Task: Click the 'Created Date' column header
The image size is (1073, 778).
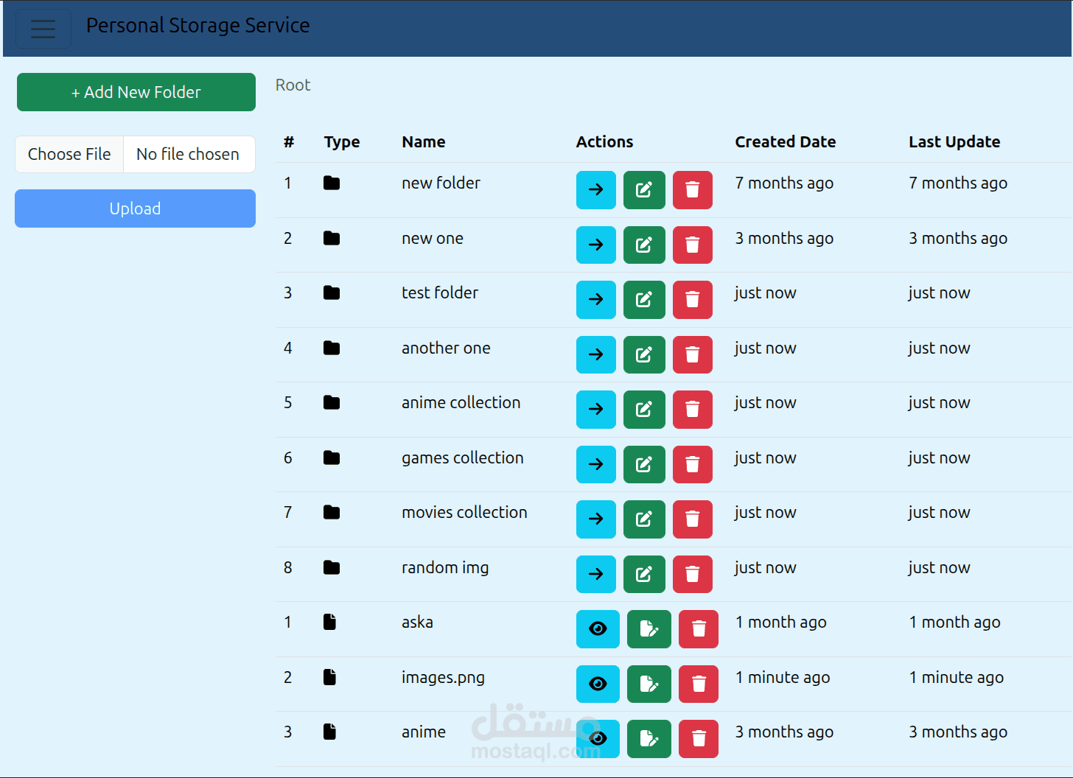Action: click(786, 141)
